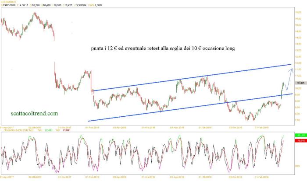Click the green %K value 92,433 in indicator header
This screenshot has height=181, width=307.
(x=48, y=130)
